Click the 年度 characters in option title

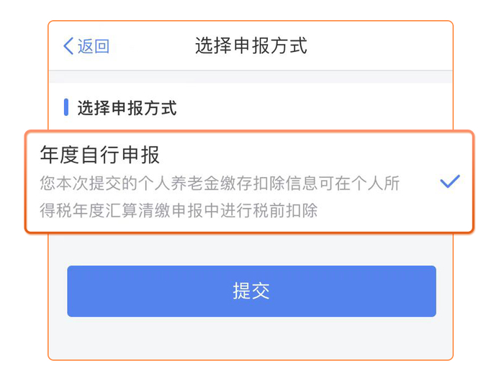pyautogui.click(x=60, y=155)
